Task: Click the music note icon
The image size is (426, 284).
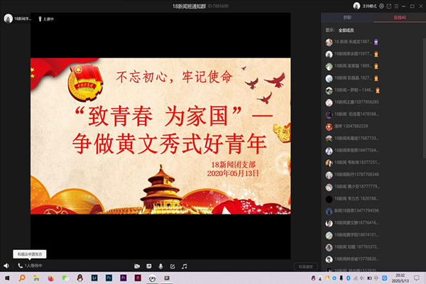Action: pos(185,266)
